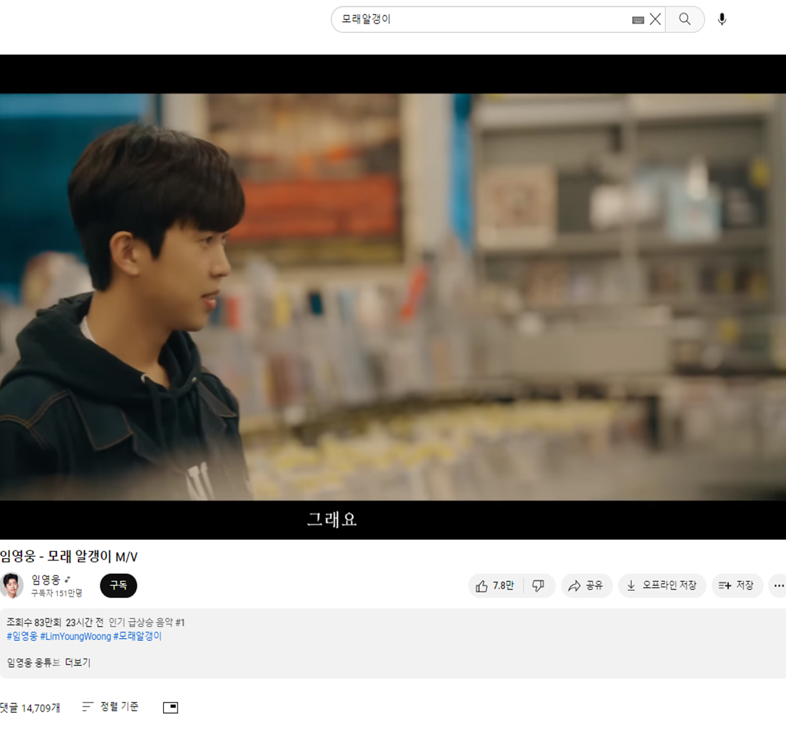Click the video player showing the music video
This screenshot has height=735, width=786.
(393, 297)
